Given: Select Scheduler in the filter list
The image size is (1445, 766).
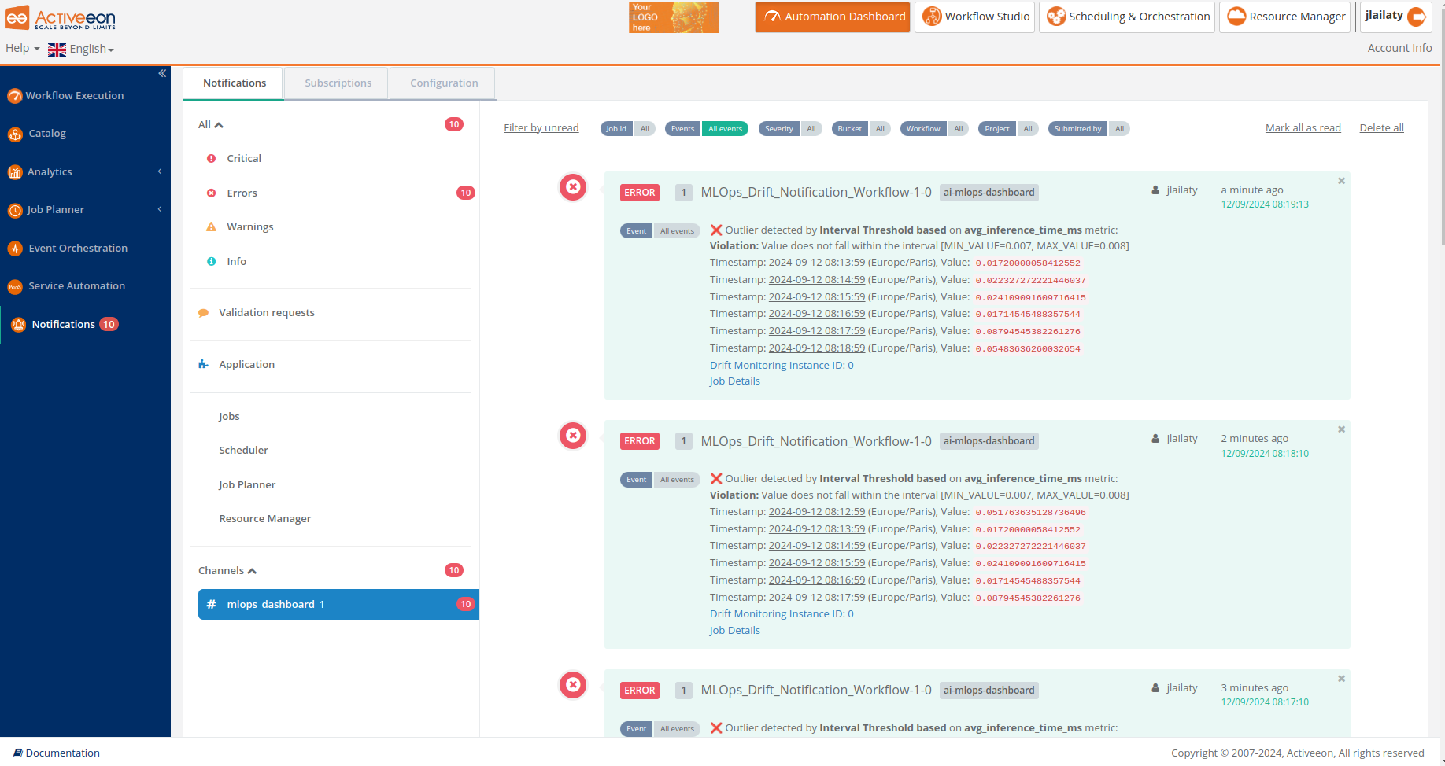Looking at the screenshot, I should point(243,451).
